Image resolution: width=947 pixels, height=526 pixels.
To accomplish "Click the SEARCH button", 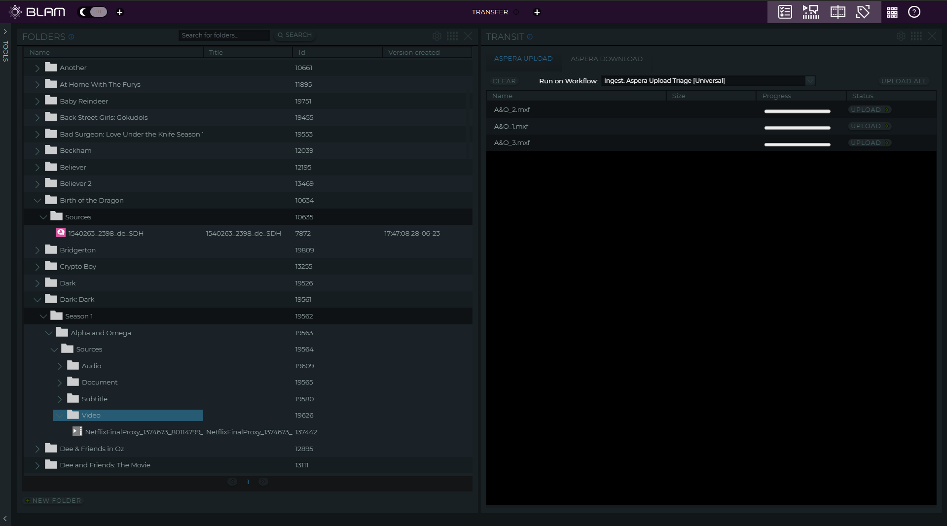I will pos(294,35).
